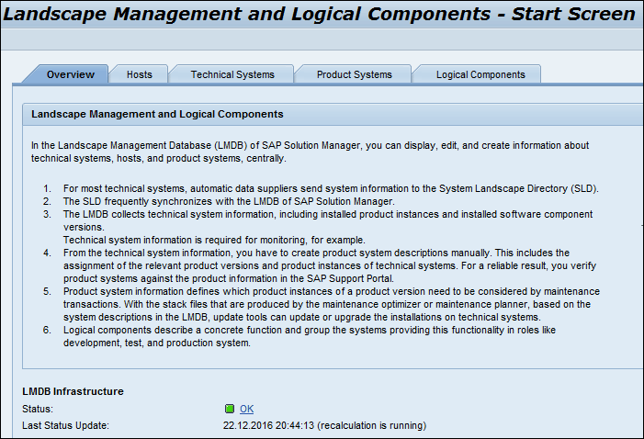644x439 pixels.
Task: Click the Status field label
Action: [38, 409]
